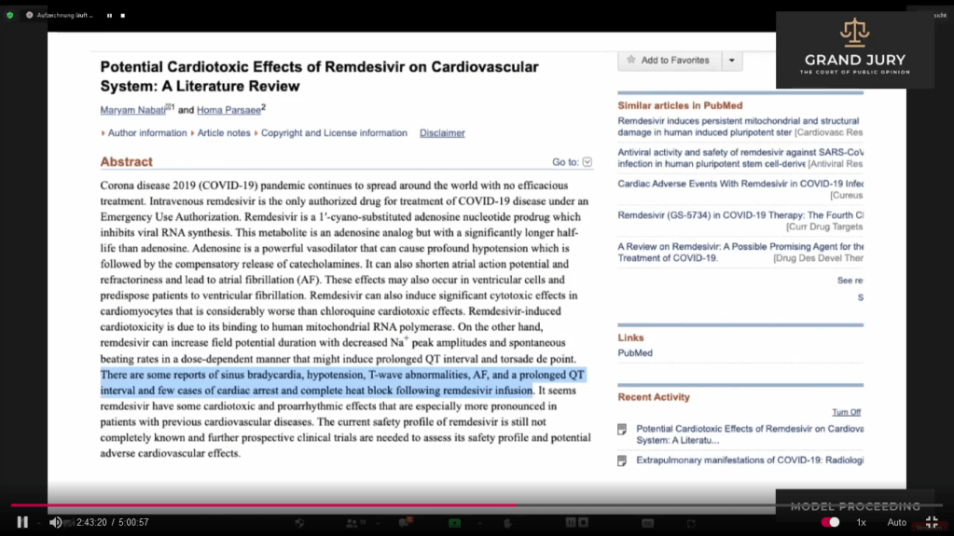This screenshot has height=536, width=954.
Task: Open the 1x playback speed menu
Action: tap(862, 522)
